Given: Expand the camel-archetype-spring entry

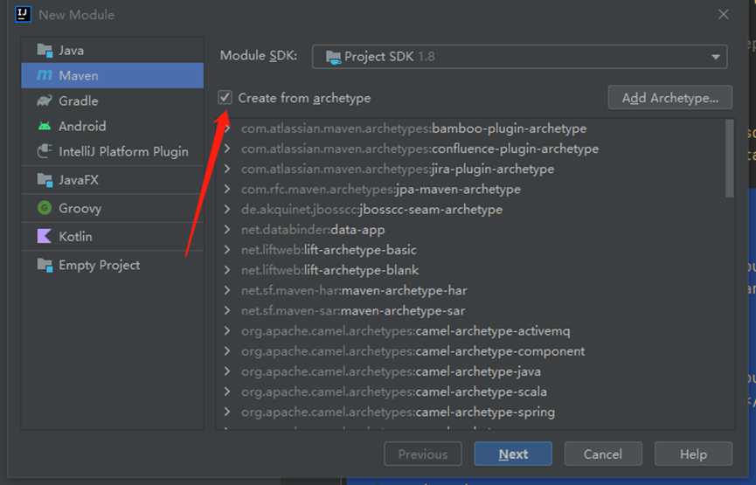Looking at the screenshot, I should [x=227, y=412].
